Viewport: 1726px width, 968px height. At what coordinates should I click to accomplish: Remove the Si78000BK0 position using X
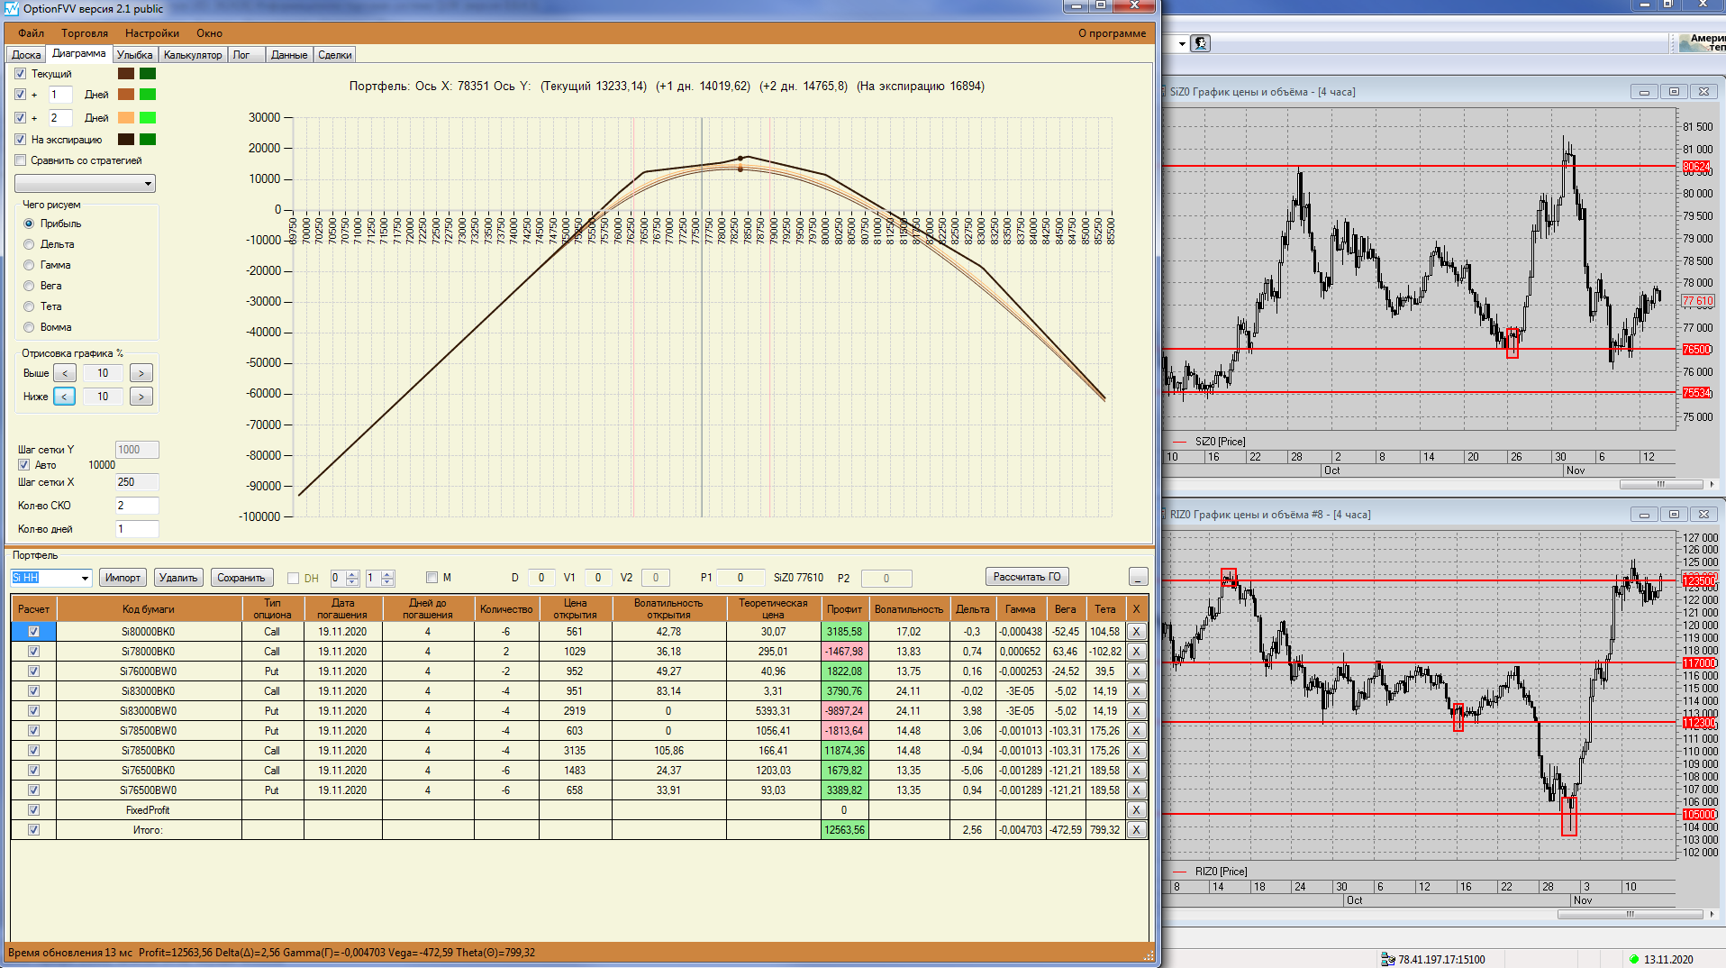(x=1137, y=652)
